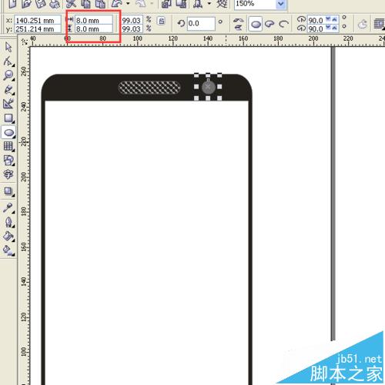385x385 pixels.
Task: Expand the Application Launcher dropdown arrow
Action: 209,4
